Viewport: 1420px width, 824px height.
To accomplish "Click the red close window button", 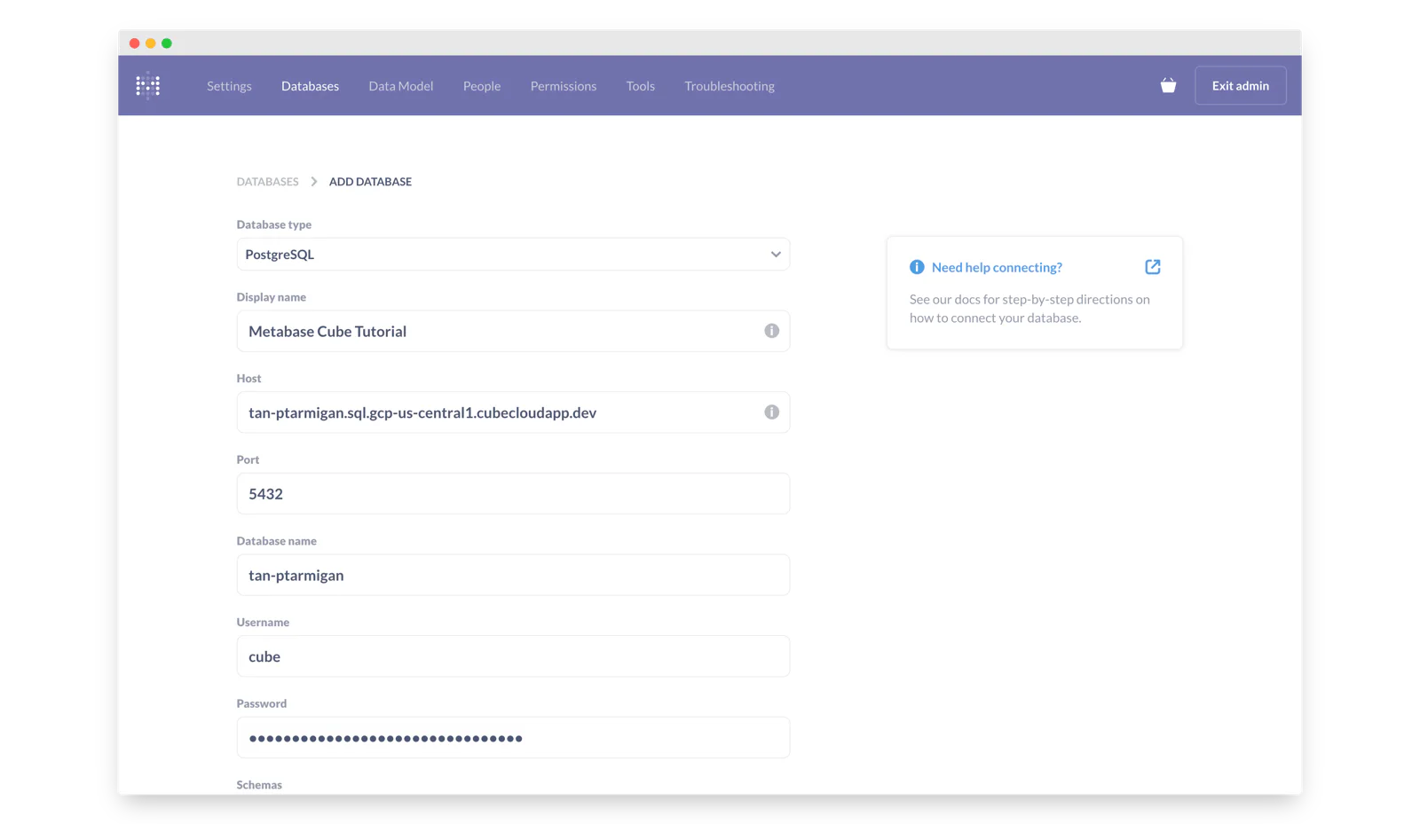I will [135, 43].
